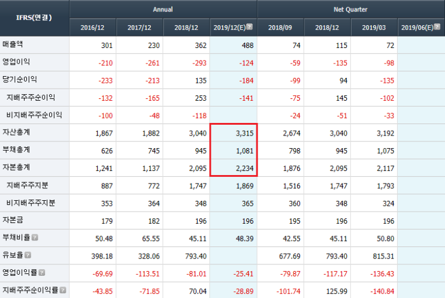Click the Net Quarter 2018/12 column header
This screenshot has height=298, width=445.
(x=327, y=28)
